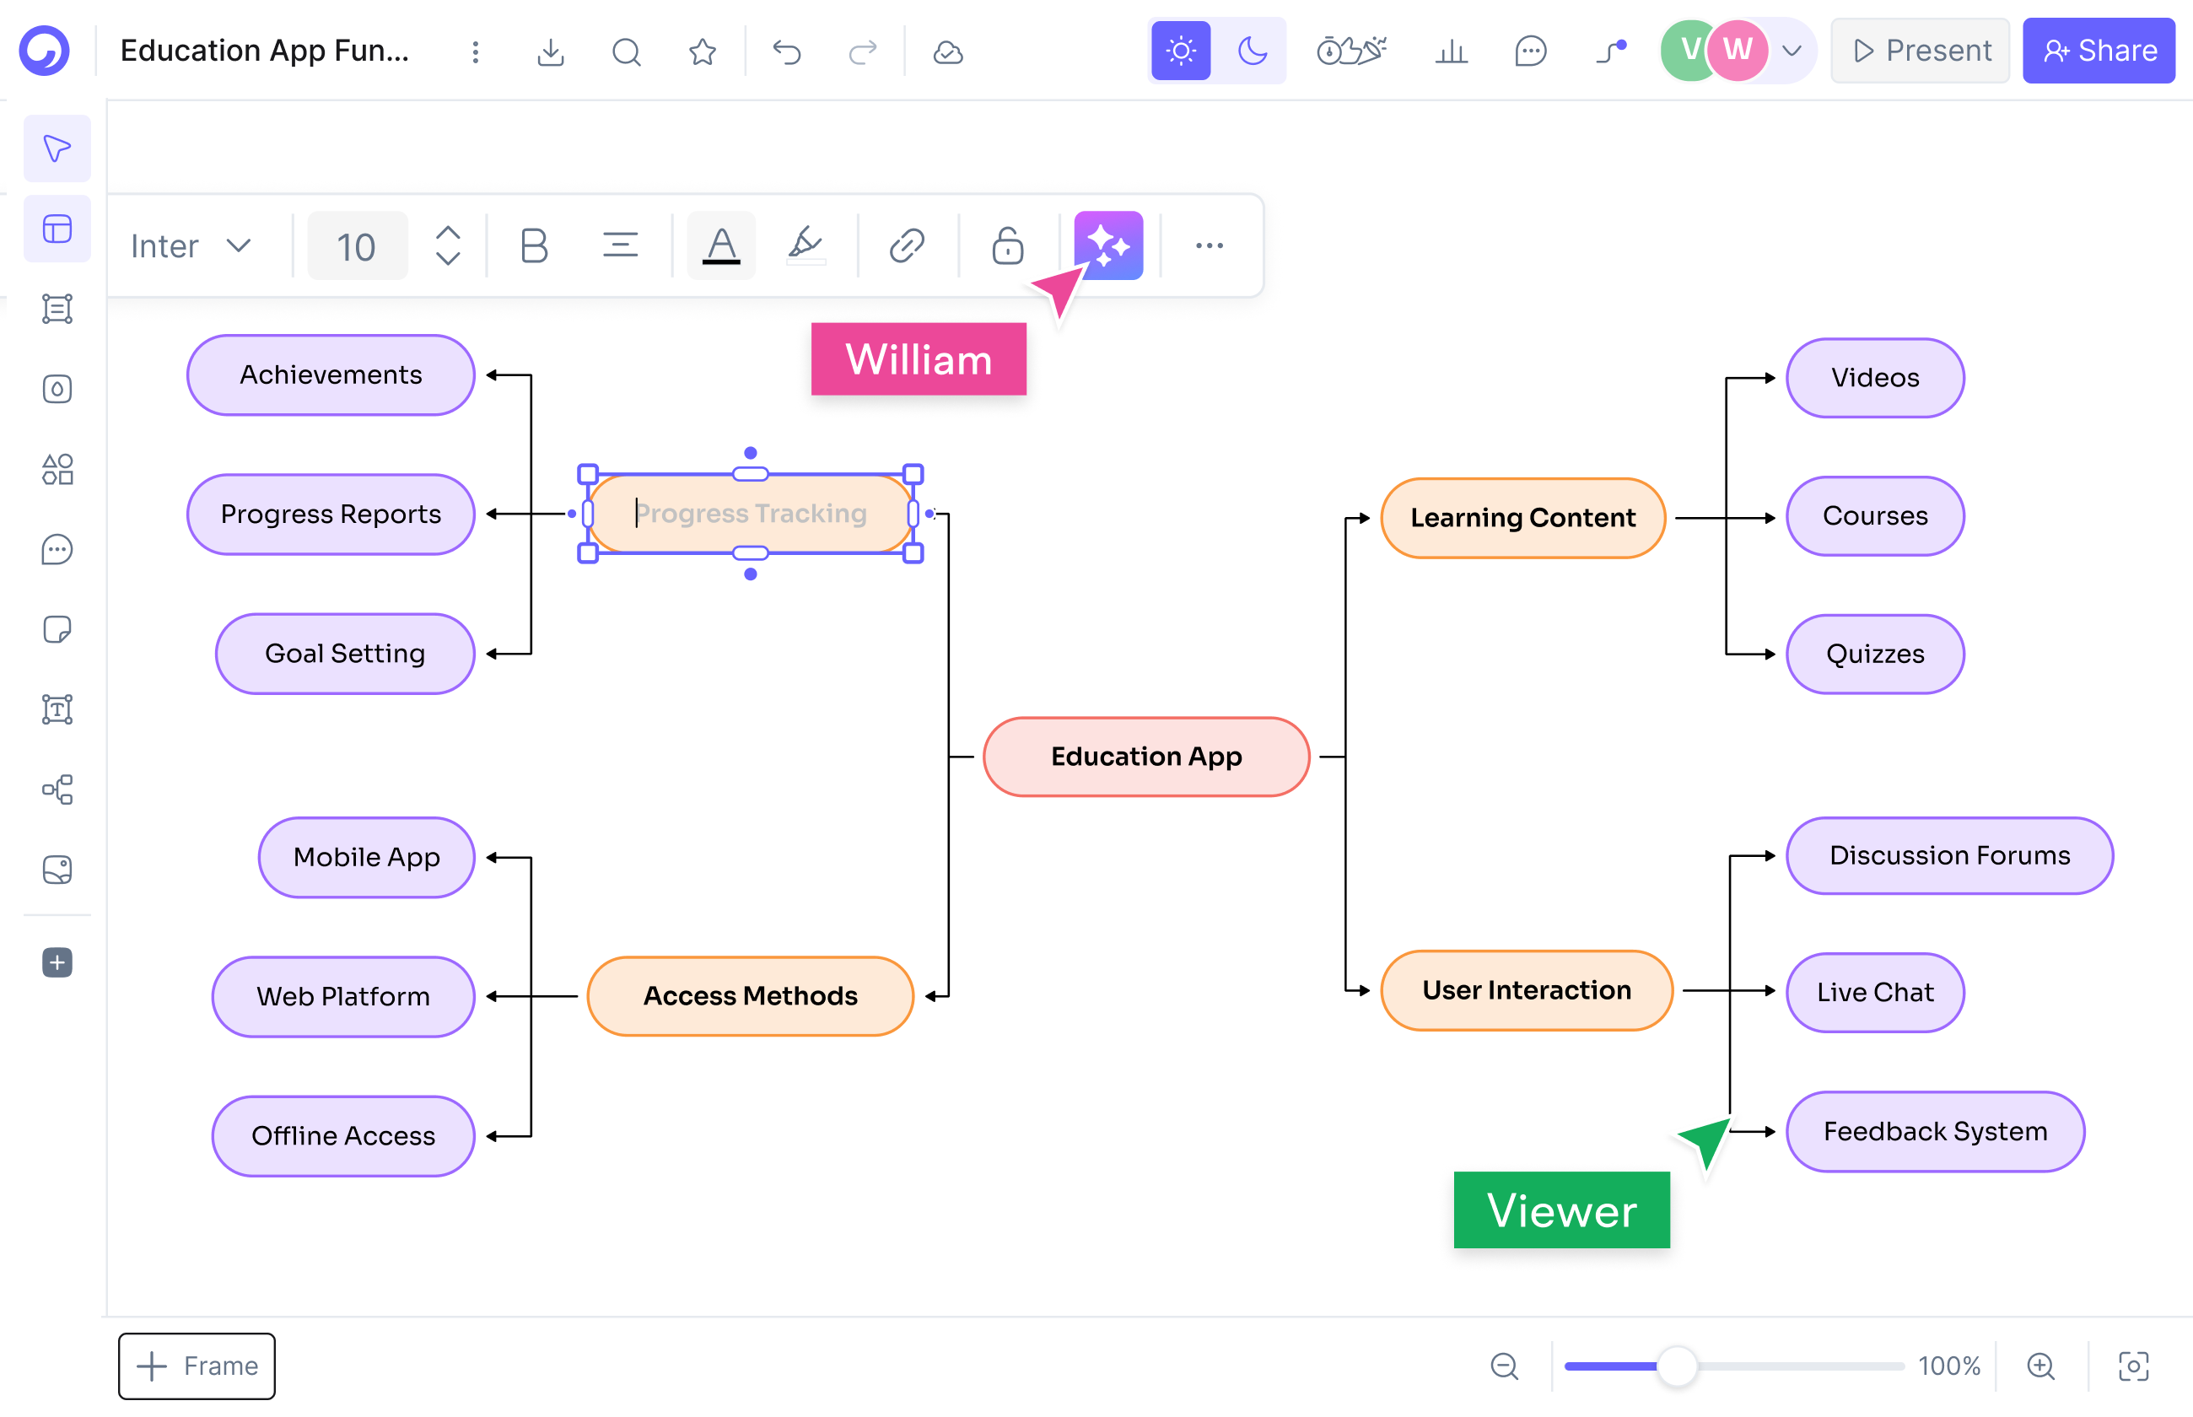Open the templates layout tool in sidebar
The height and width of the screenshot is (1417, 2193).
click(x=57, y=229)
